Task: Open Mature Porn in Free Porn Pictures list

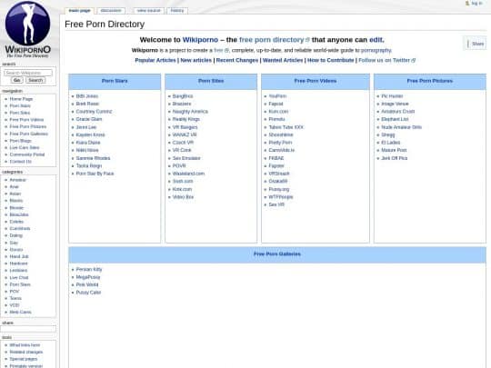Action: click(x=394, y=150)
